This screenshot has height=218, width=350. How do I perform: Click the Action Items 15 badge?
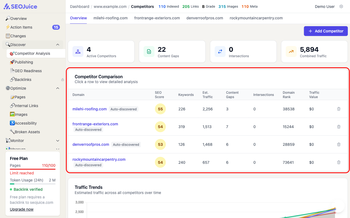pos(56,27)
